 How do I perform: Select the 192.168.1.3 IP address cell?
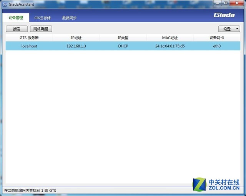coord(76,46)
